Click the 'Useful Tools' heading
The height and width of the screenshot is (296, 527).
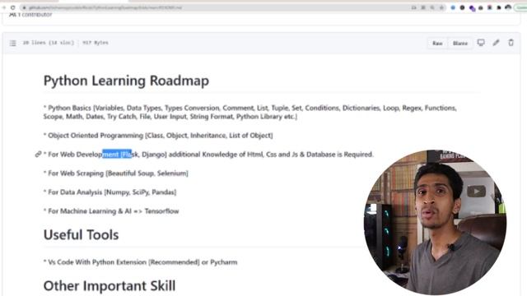click(x=81, y=234)
